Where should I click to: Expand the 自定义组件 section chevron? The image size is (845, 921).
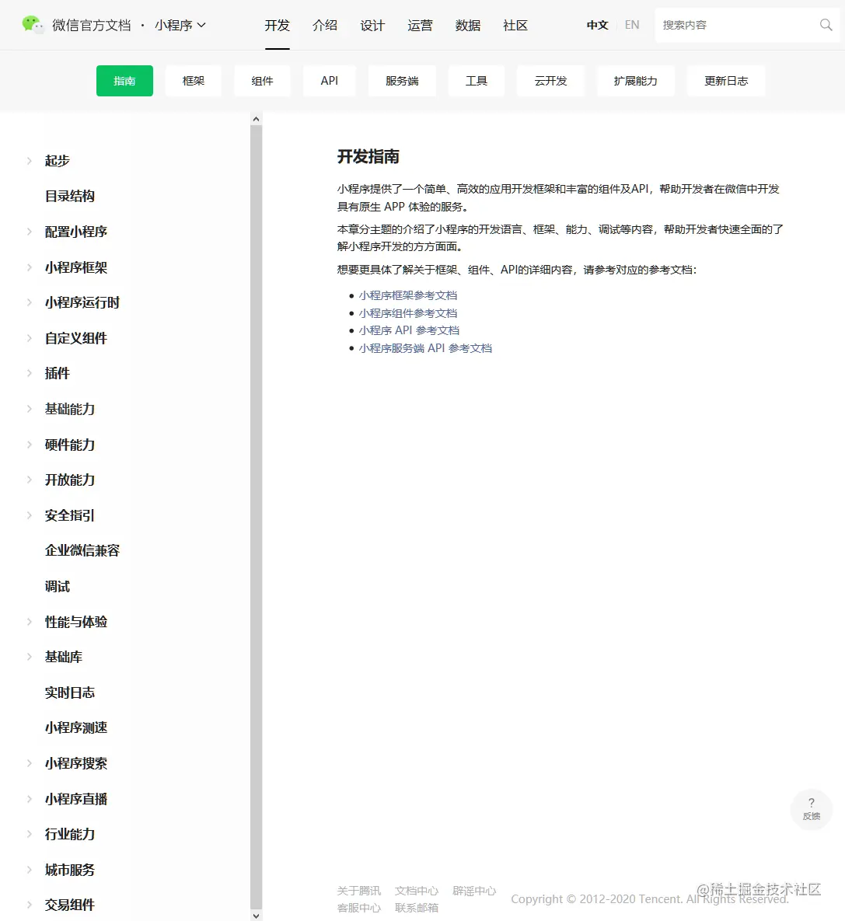(30, 338)
